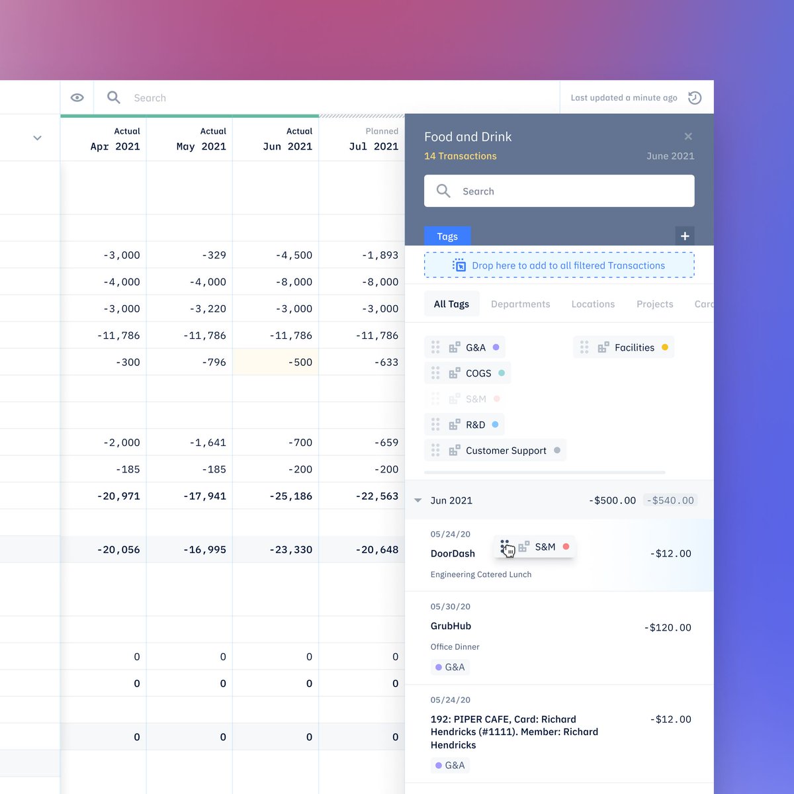Select the May 2021 column header
Image resolution: width=794 pixels, height=794 pixels.
(x=190, y=139)
